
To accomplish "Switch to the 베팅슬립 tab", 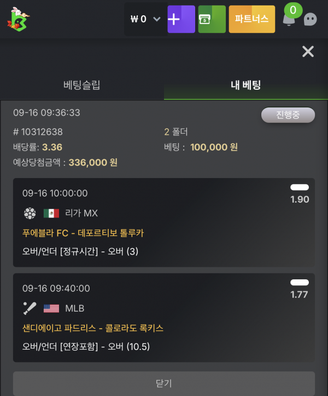I will [82, 85].
